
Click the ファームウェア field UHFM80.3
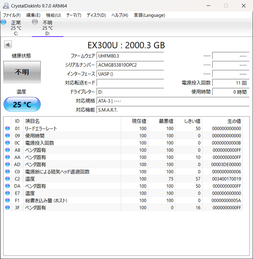click(x=130, y=56)
